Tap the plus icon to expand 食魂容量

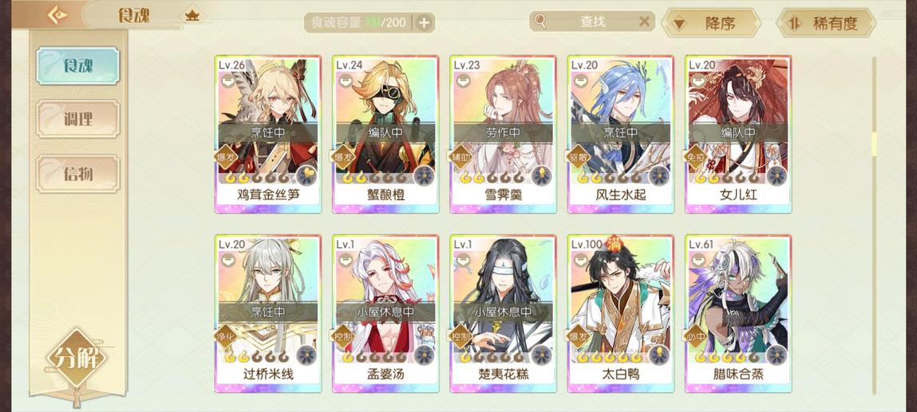pos(424,23)
